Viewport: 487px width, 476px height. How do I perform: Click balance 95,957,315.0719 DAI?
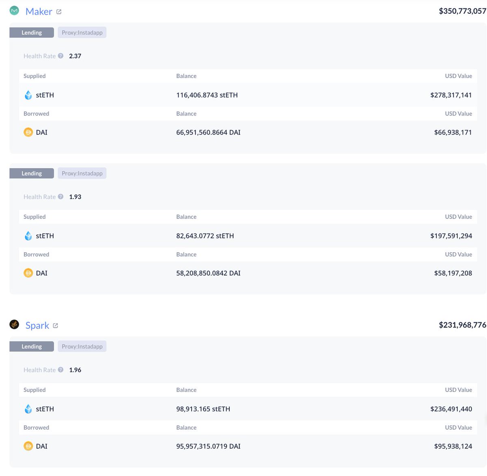(208, 446)
